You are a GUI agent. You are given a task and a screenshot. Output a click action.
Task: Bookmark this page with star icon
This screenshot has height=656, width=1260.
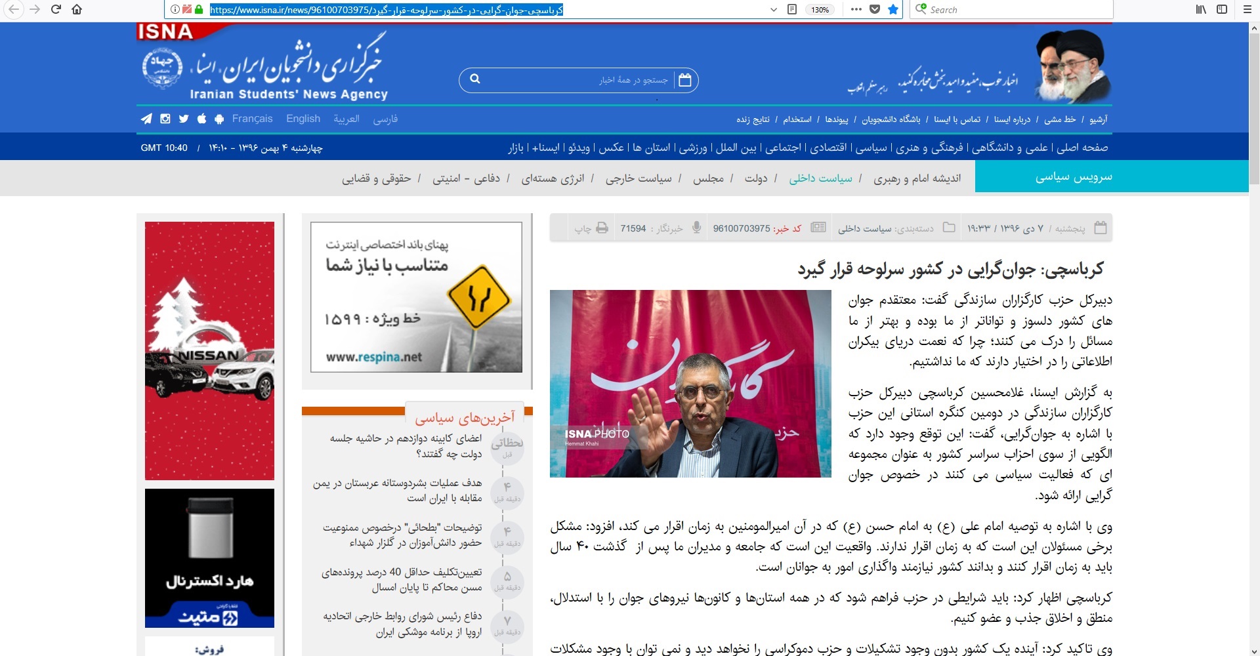tap(892, 9)
